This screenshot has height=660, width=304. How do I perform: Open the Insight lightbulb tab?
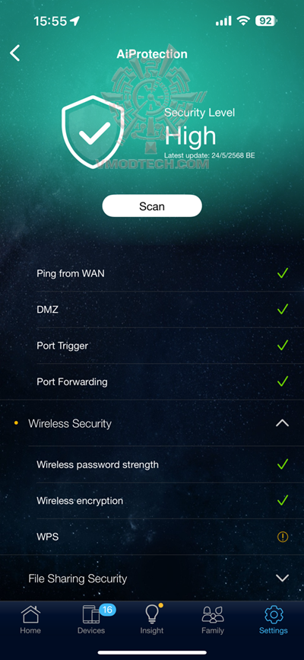152,620
